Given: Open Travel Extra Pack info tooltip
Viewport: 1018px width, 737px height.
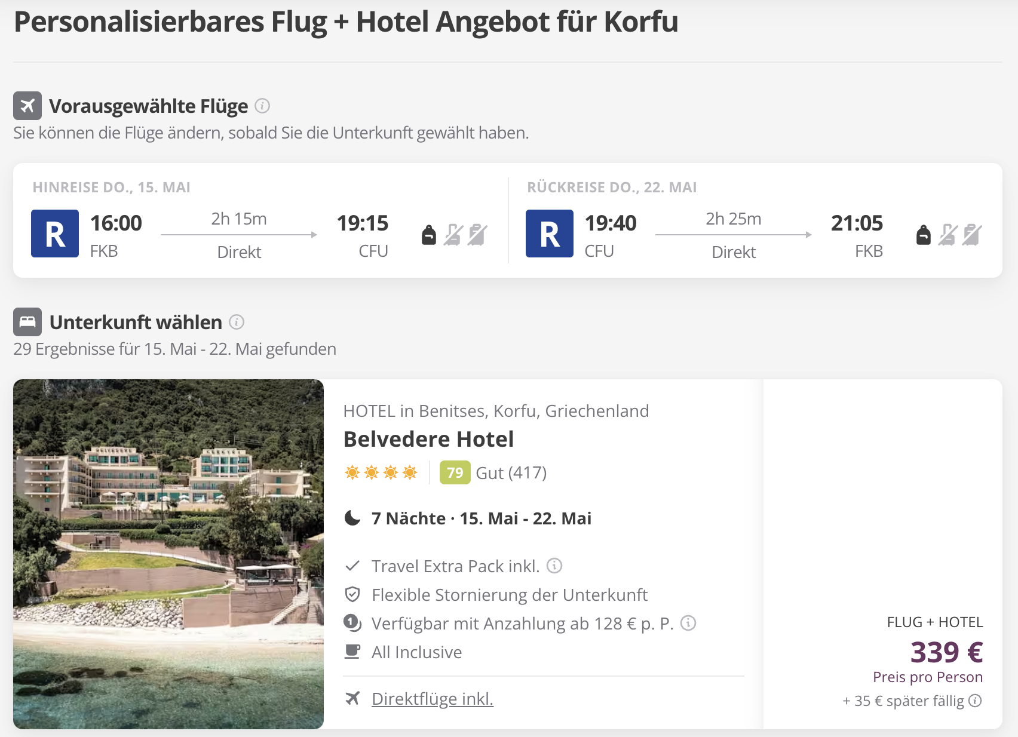Looking at the screenshot, I should point(554,566).
